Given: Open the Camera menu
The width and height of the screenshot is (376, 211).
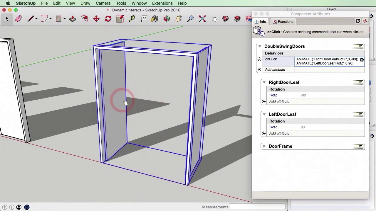Looking at the screenshot, I should [x=103, y=3].
